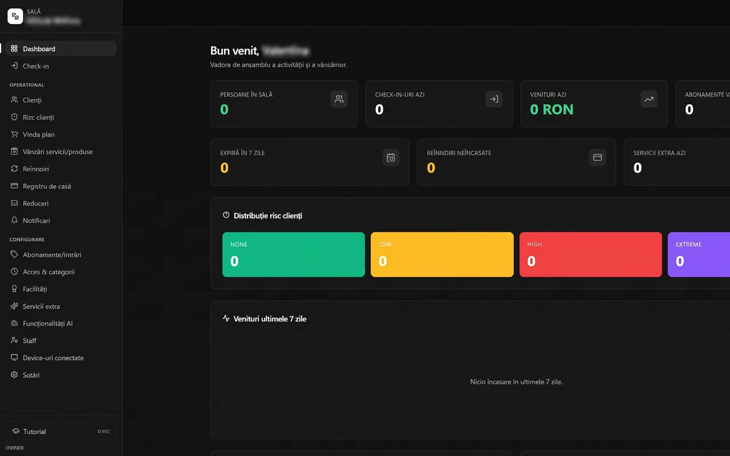Image resolution: width=730 pixels, height=456 pixels.
Task: Click 'Nicio încasare în ultimele 7 zile.' text
Action: 516,382
